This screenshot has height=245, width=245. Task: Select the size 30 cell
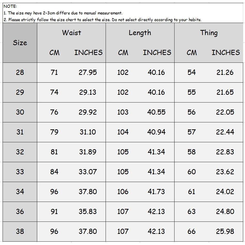(x=20, y=112)
